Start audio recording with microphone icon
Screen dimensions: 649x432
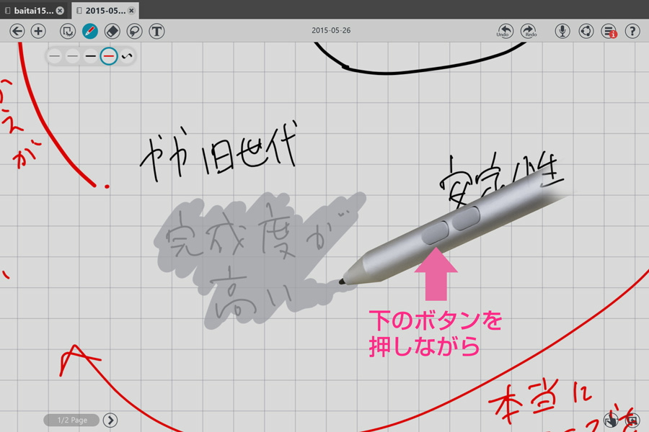pos(562,31)
